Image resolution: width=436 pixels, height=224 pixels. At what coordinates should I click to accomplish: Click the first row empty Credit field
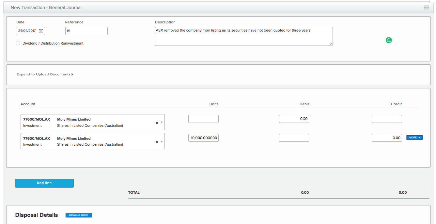click(387, 119)
